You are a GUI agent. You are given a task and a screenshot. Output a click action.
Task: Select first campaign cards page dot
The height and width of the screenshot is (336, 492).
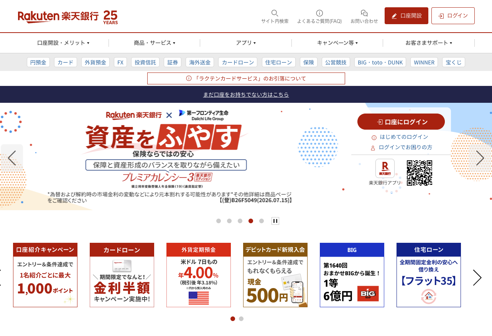click(x=233, y=319)
